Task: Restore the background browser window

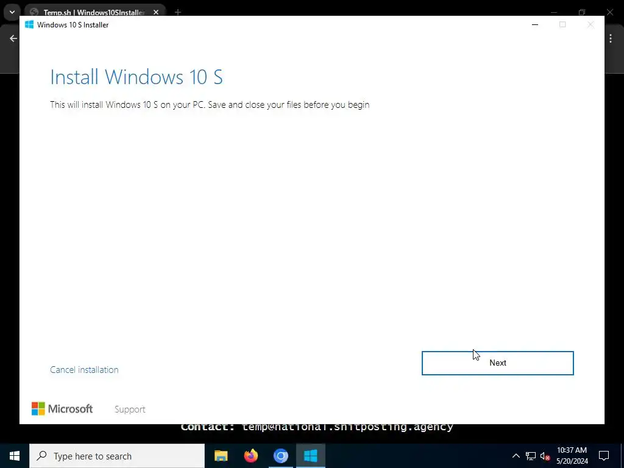Action: [582, 12]
